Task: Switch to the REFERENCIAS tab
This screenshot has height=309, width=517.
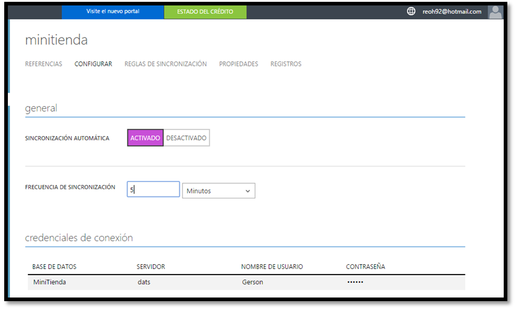Action: tap(43, 64)
